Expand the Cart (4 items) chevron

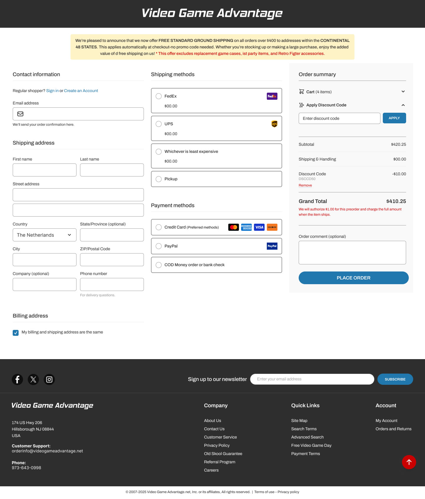[403, 92]
